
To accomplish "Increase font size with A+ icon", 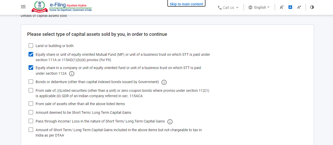I will 299,7.
